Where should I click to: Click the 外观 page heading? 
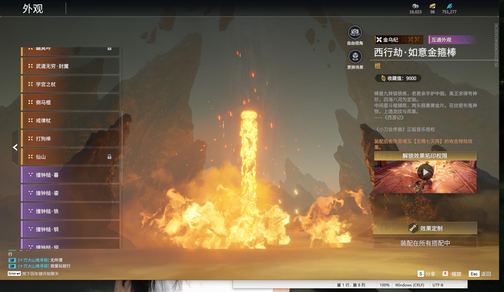point(33,9)
